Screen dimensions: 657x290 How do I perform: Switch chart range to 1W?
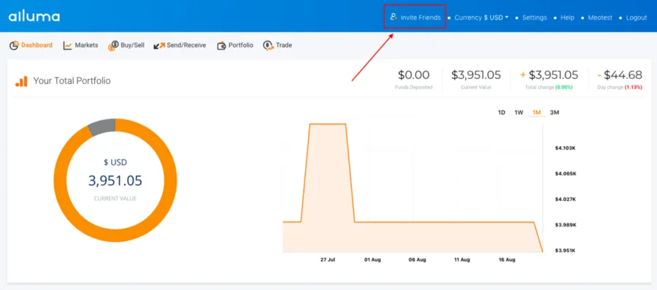pos(519,112)
